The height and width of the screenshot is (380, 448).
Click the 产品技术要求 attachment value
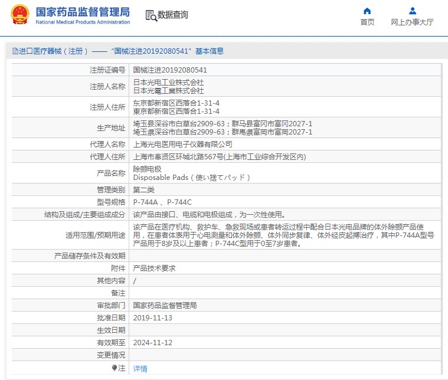coord(154,268)
